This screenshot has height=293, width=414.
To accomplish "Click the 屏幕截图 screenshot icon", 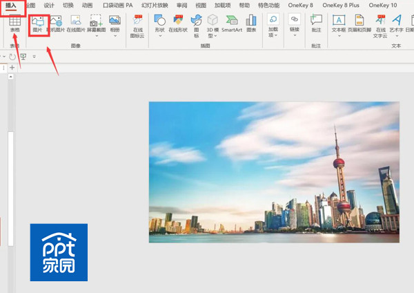I will (x=96, y=20).
